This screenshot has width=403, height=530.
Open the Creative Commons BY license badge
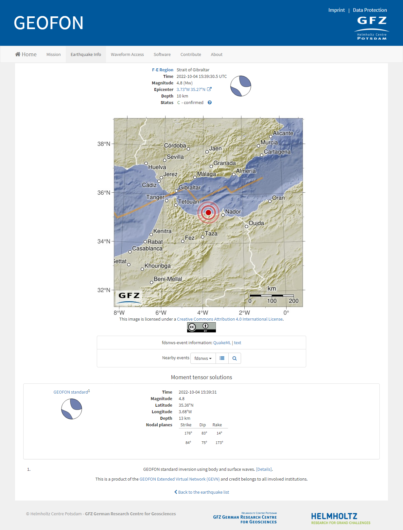click(x=201, y=327)
